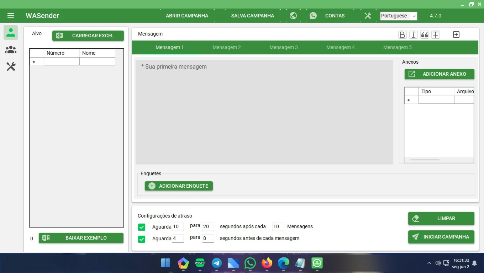Apply italic formatting

413,34
